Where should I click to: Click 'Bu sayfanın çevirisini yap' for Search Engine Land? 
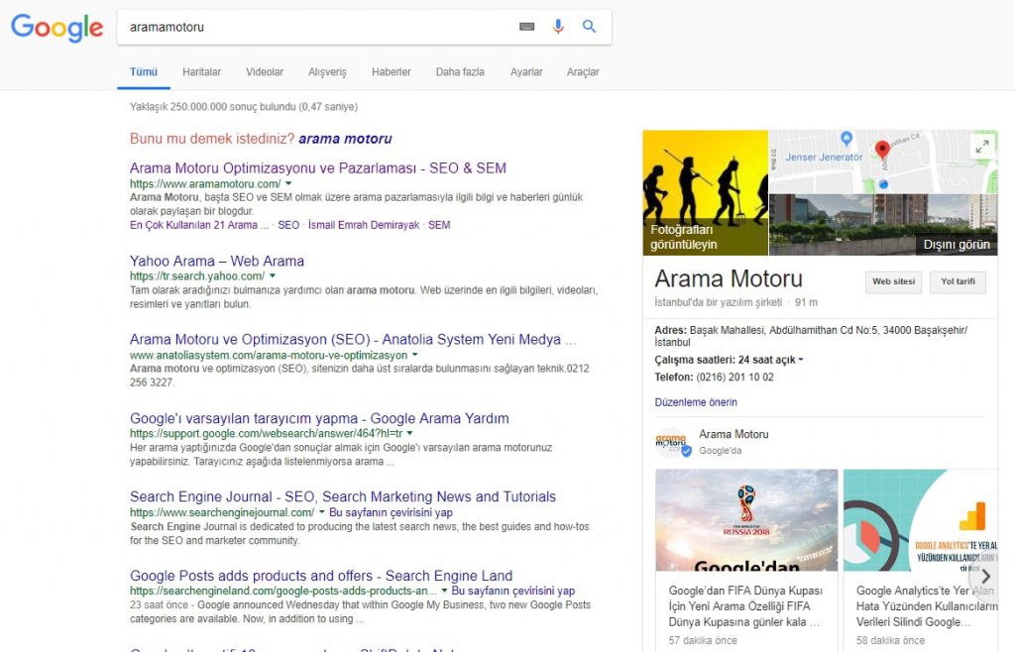coord(513,591)
